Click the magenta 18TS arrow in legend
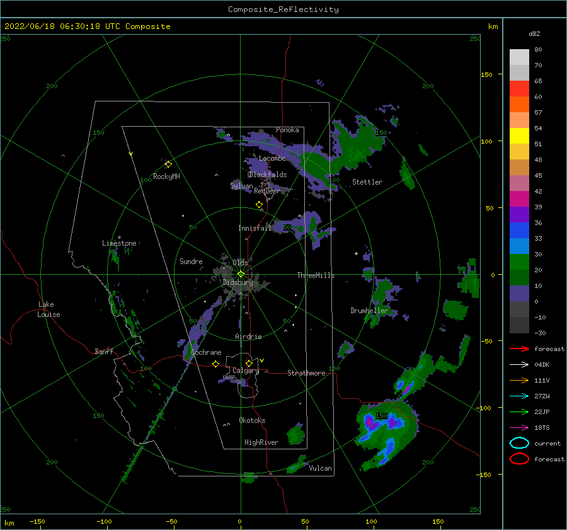Image resolution: width=567 pixels, height=530 pixels. pos(519,428)
